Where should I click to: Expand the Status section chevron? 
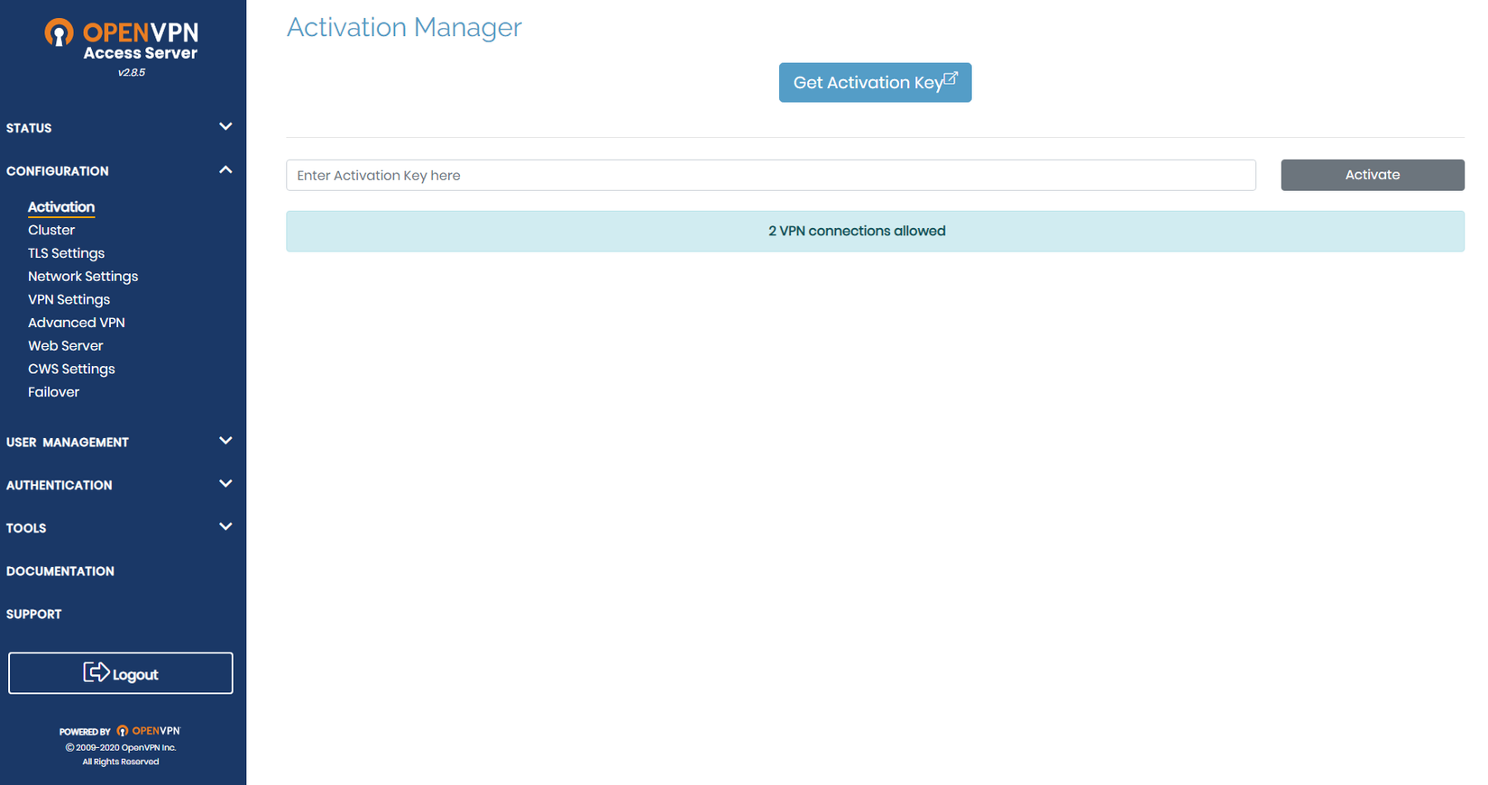pyautogui.click(x=225, y=127)
